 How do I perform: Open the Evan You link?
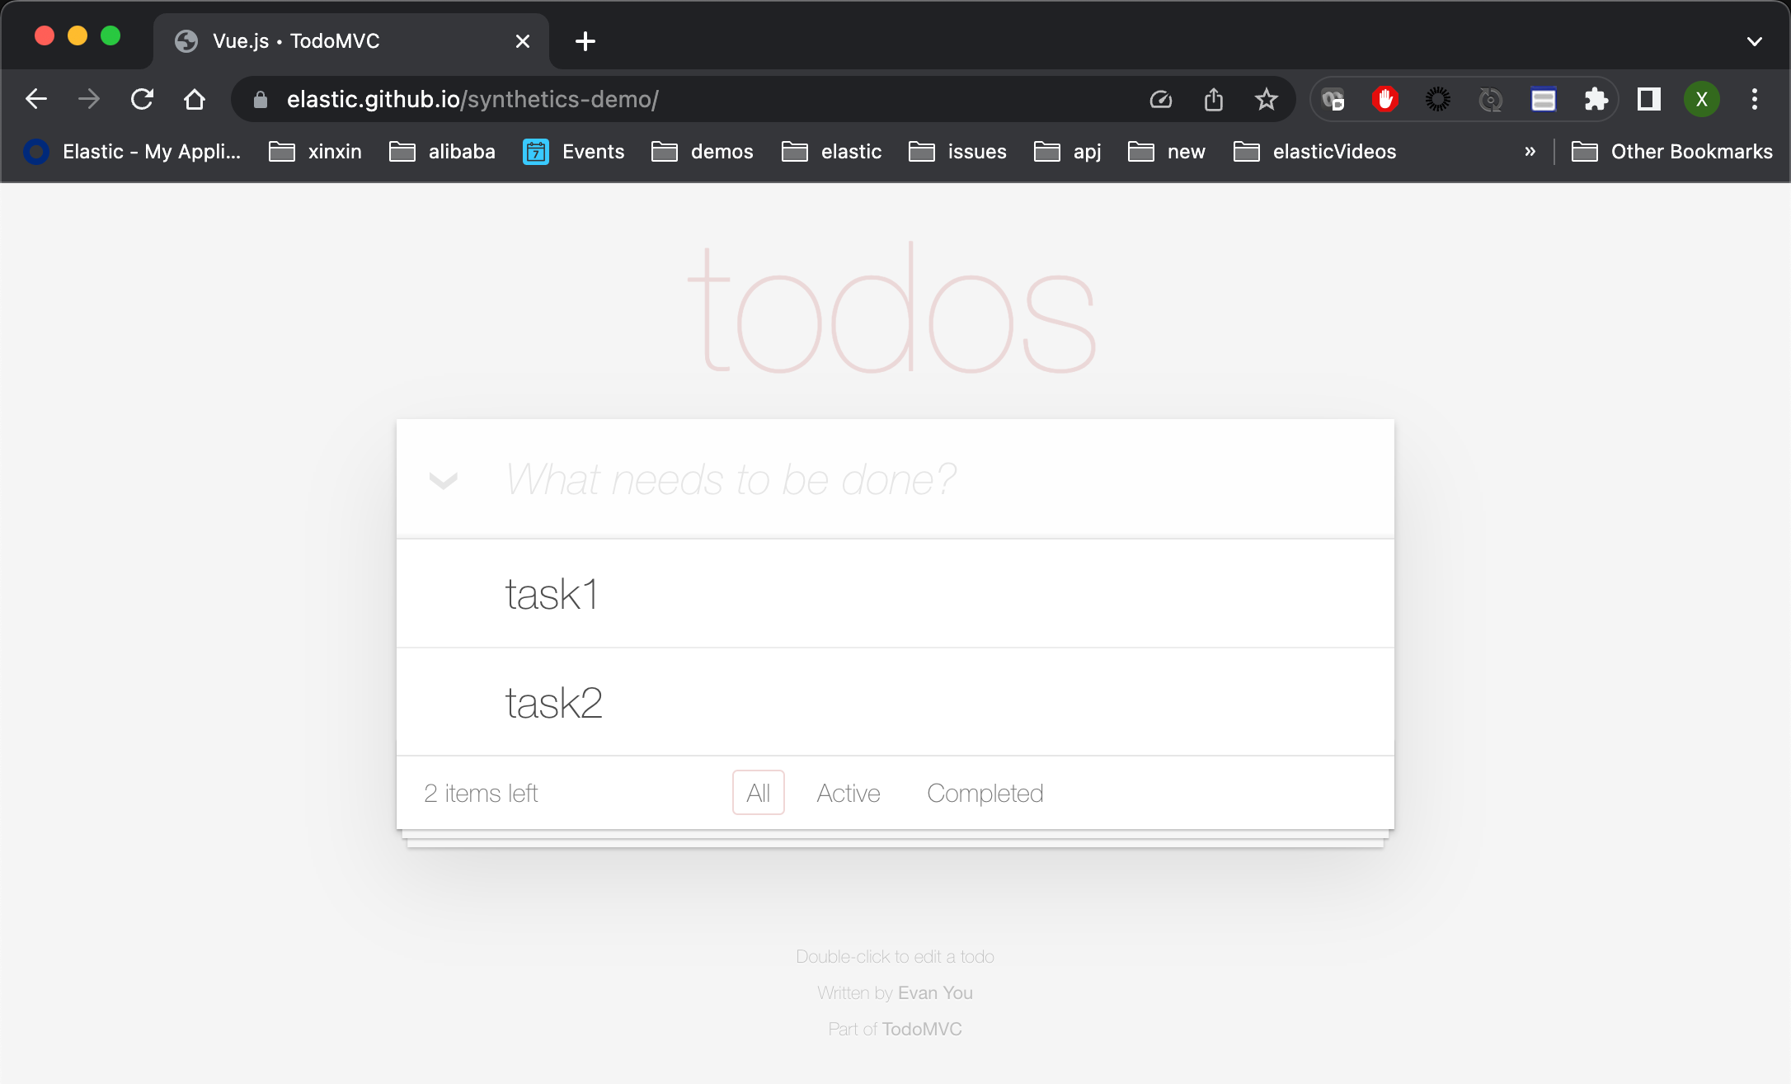[x=935, y=992]
